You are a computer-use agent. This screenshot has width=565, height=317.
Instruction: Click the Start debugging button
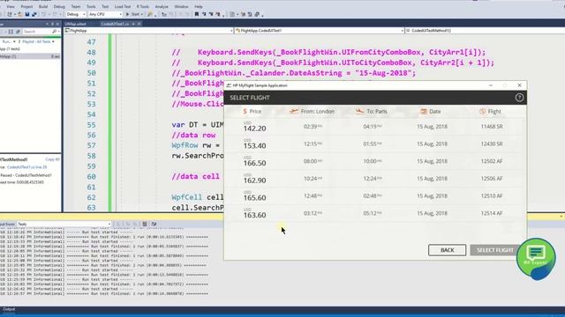tap(134, 14)
